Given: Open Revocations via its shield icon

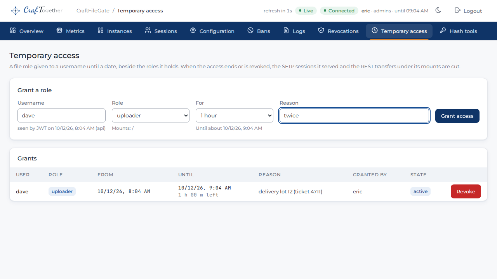Looking at the screenshot, I should tap(321, 31).
